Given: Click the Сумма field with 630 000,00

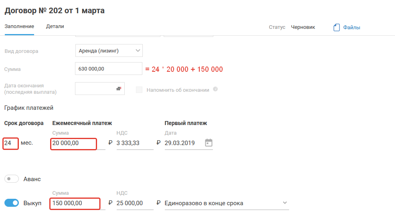Looking at the screenshot, I should click(108, 69).
